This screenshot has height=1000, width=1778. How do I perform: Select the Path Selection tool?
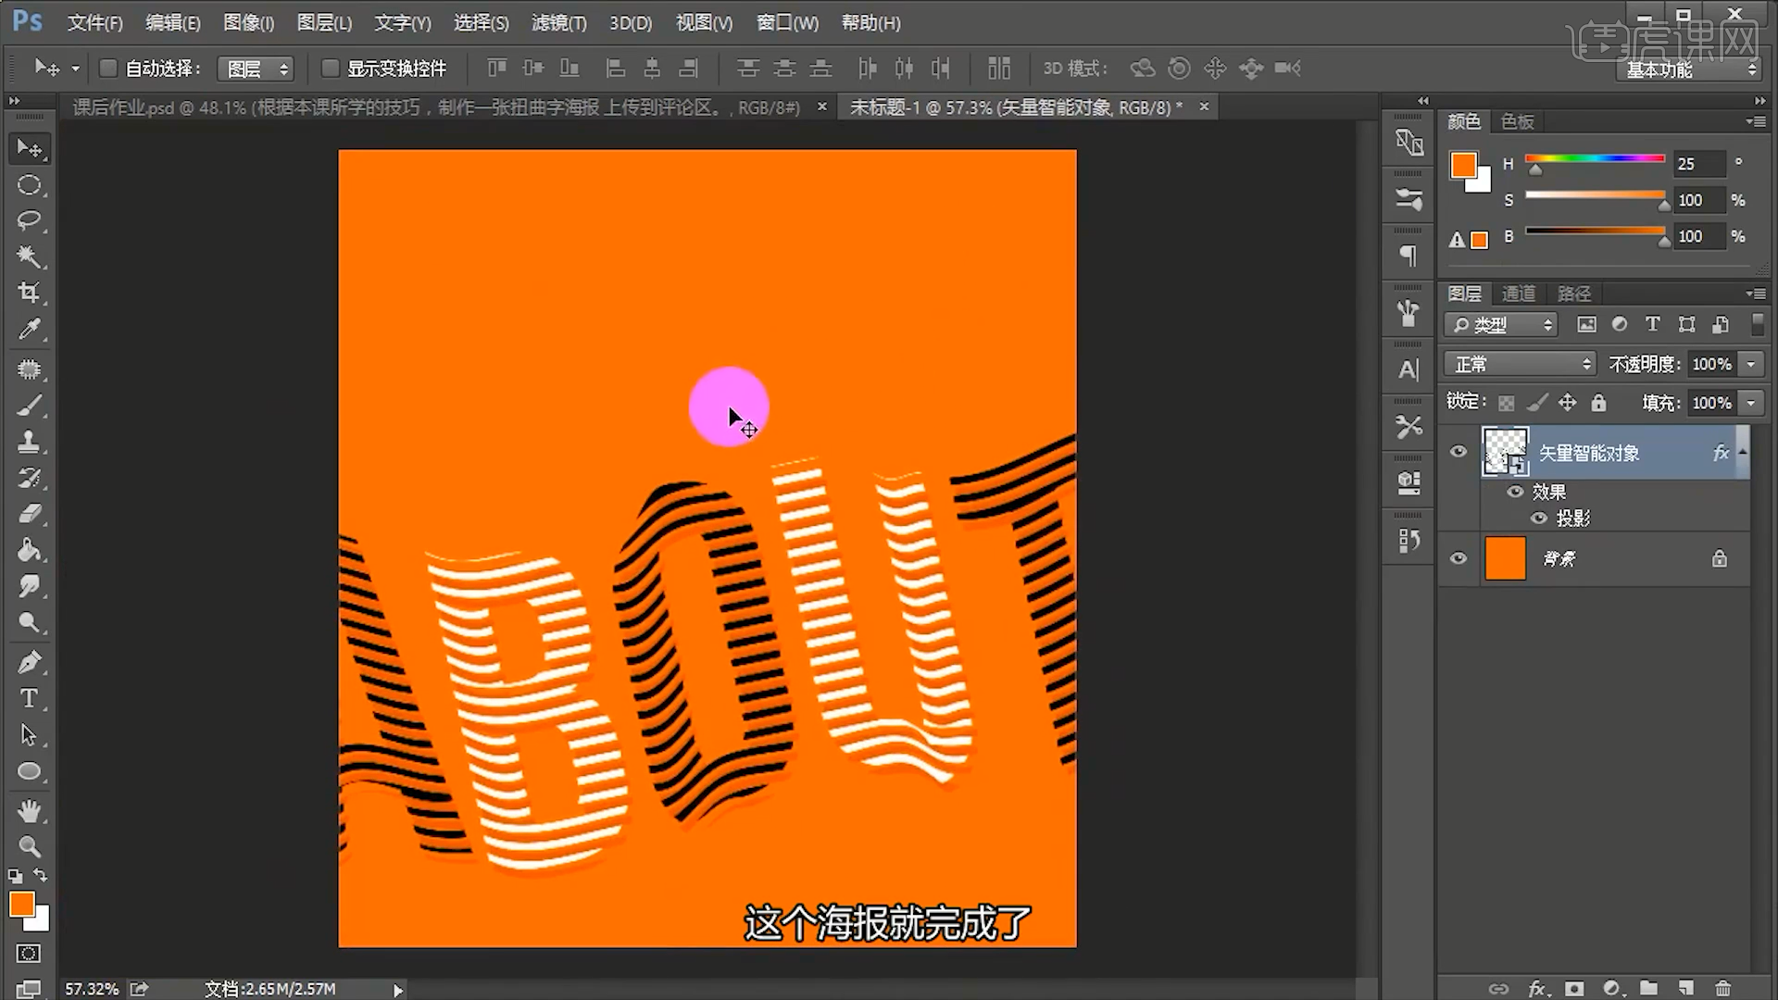click(x=29, y=735)
